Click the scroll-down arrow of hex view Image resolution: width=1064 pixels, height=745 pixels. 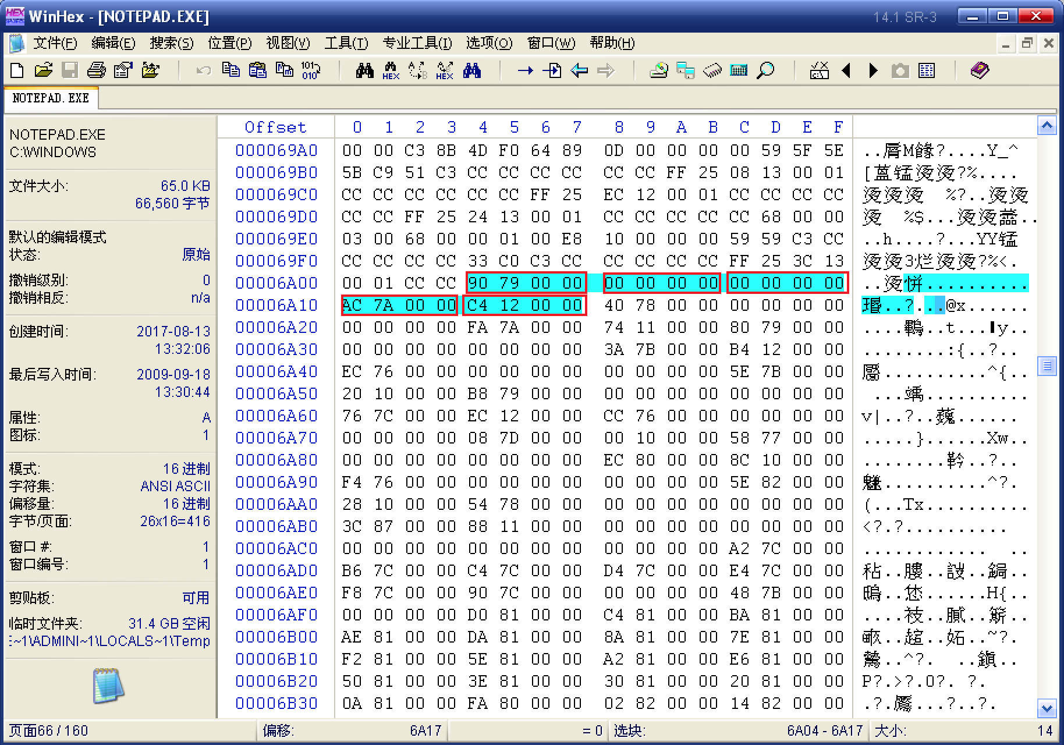(x=1047, y=708)
